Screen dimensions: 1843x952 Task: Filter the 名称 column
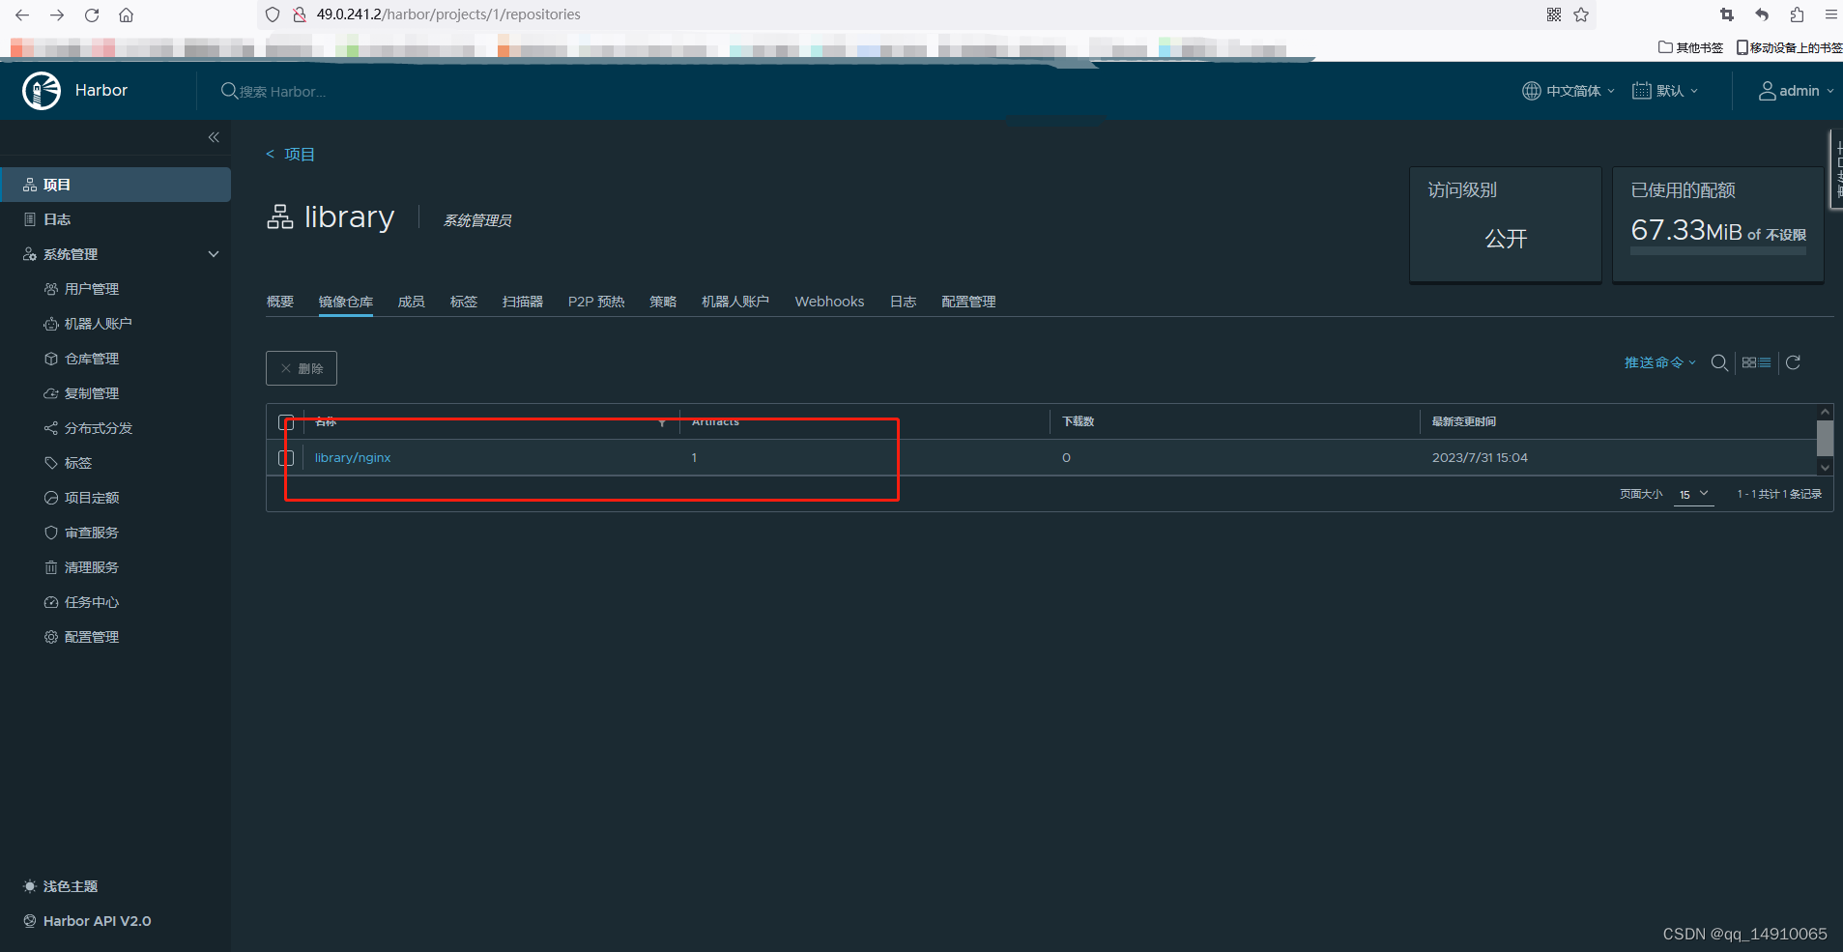(662, 422)
